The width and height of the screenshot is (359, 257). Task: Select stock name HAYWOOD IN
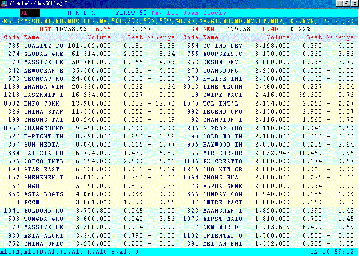(223, 145)
